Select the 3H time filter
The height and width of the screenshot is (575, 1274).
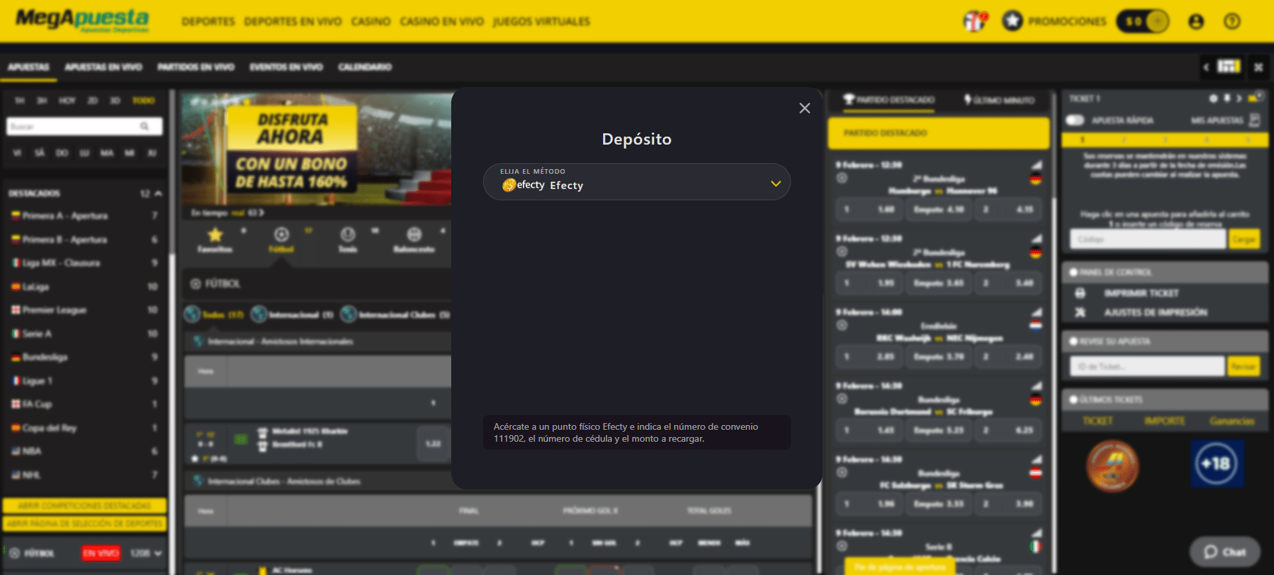42,100
